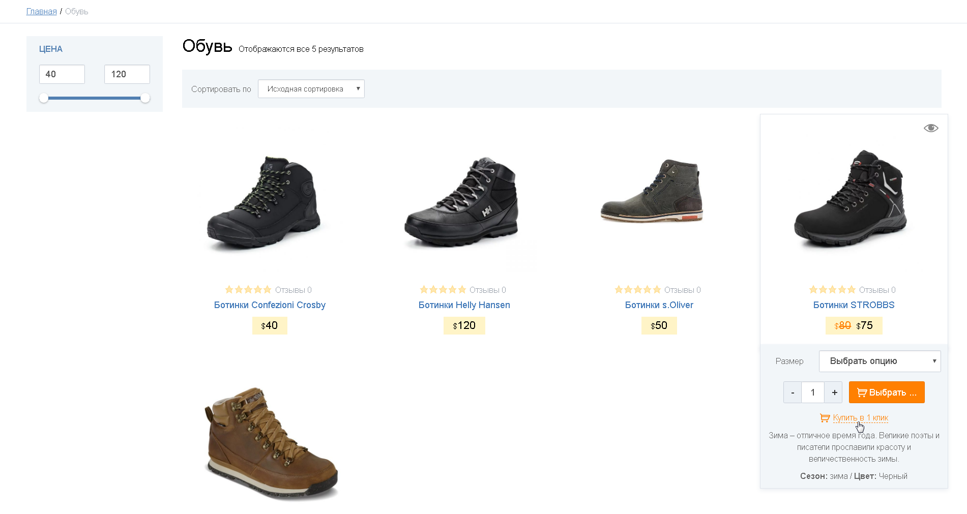Image resolution: width=967 pixels, height=514 pixels.
Task: Click the cart icon in the Выбрать button
Action: 862,392
